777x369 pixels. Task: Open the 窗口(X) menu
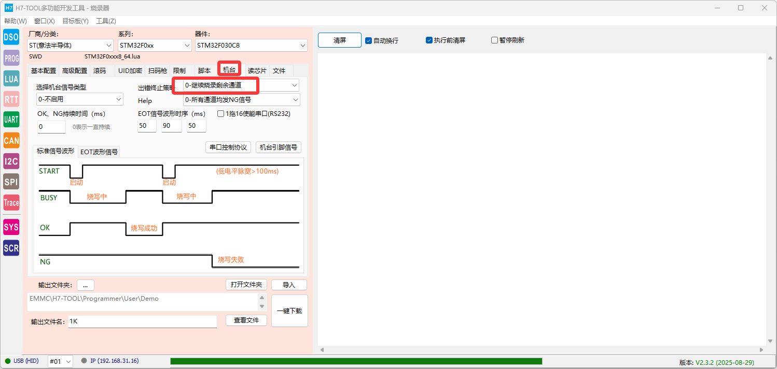click(x=45, y=21)
